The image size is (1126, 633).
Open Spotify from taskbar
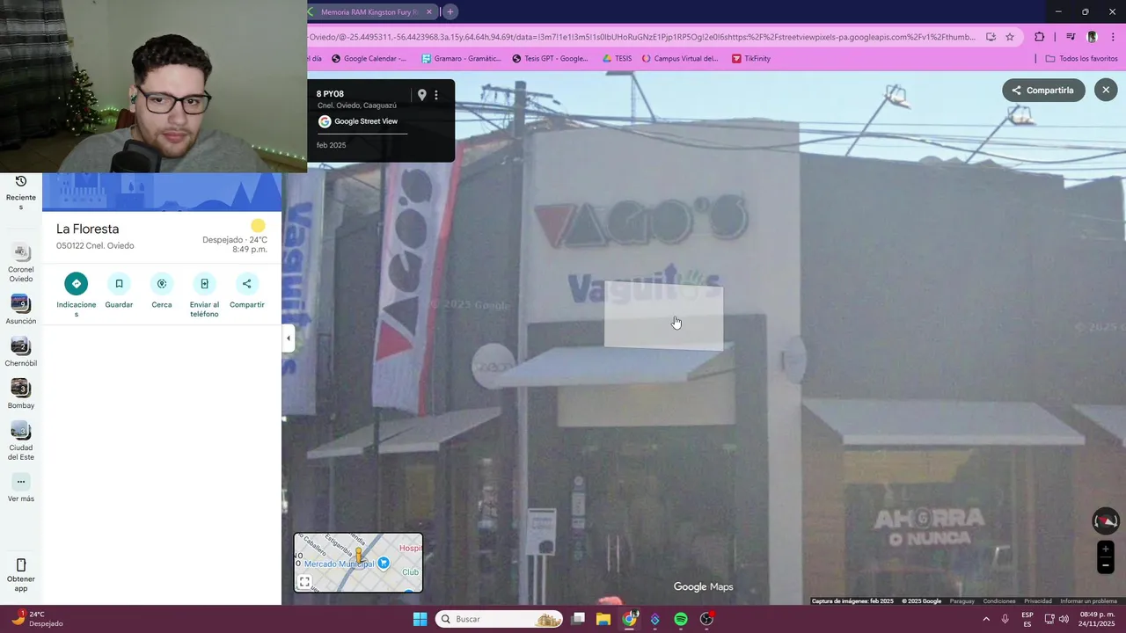pos(681,619)
